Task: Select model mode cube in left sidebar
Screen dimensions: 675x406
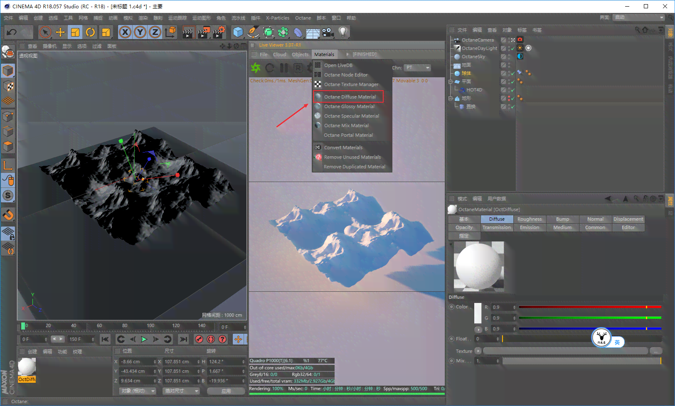Action: click(8, 71)
